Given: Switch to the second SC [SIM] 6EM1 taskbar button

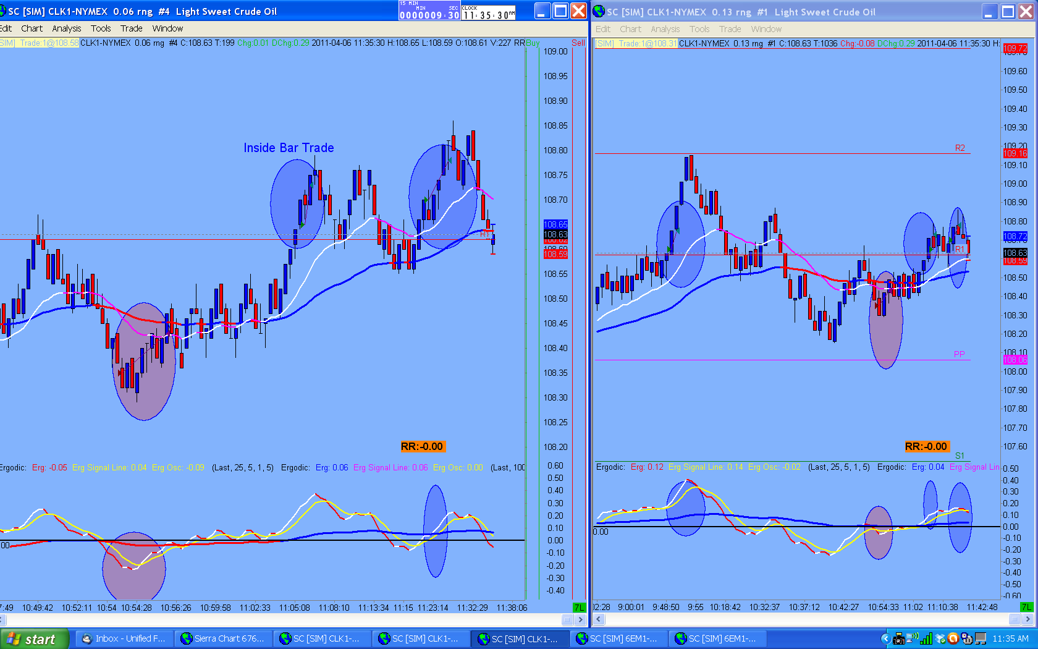Looking at the screenshot, I should pyautogui.click(x=717, y=638).
